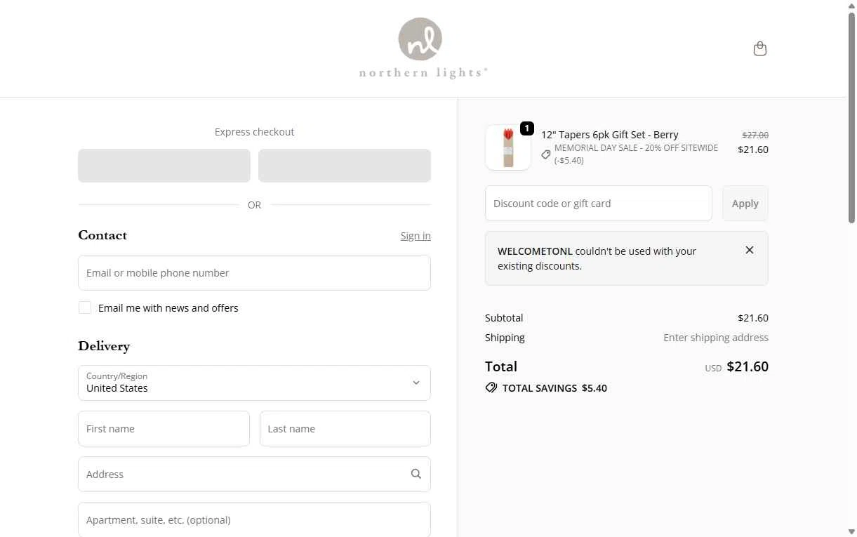
Task: Click the Apply discount button
Action: (745, 204)
